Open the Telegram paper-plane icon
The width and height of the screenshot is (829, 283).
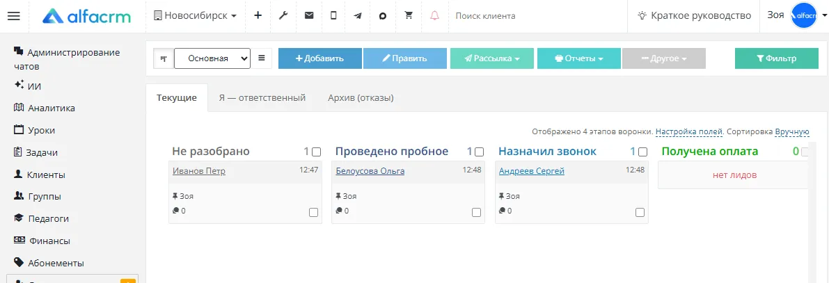point(358,16)
